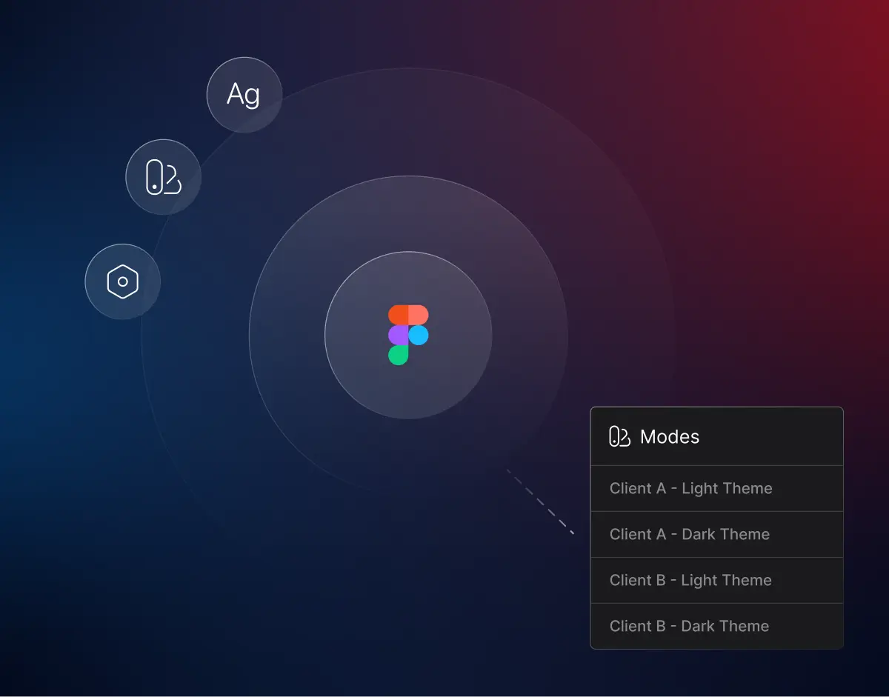Click the Ag typography bubble icon
The width and height of the screenshot is (889, 697).
click(244, 95)
